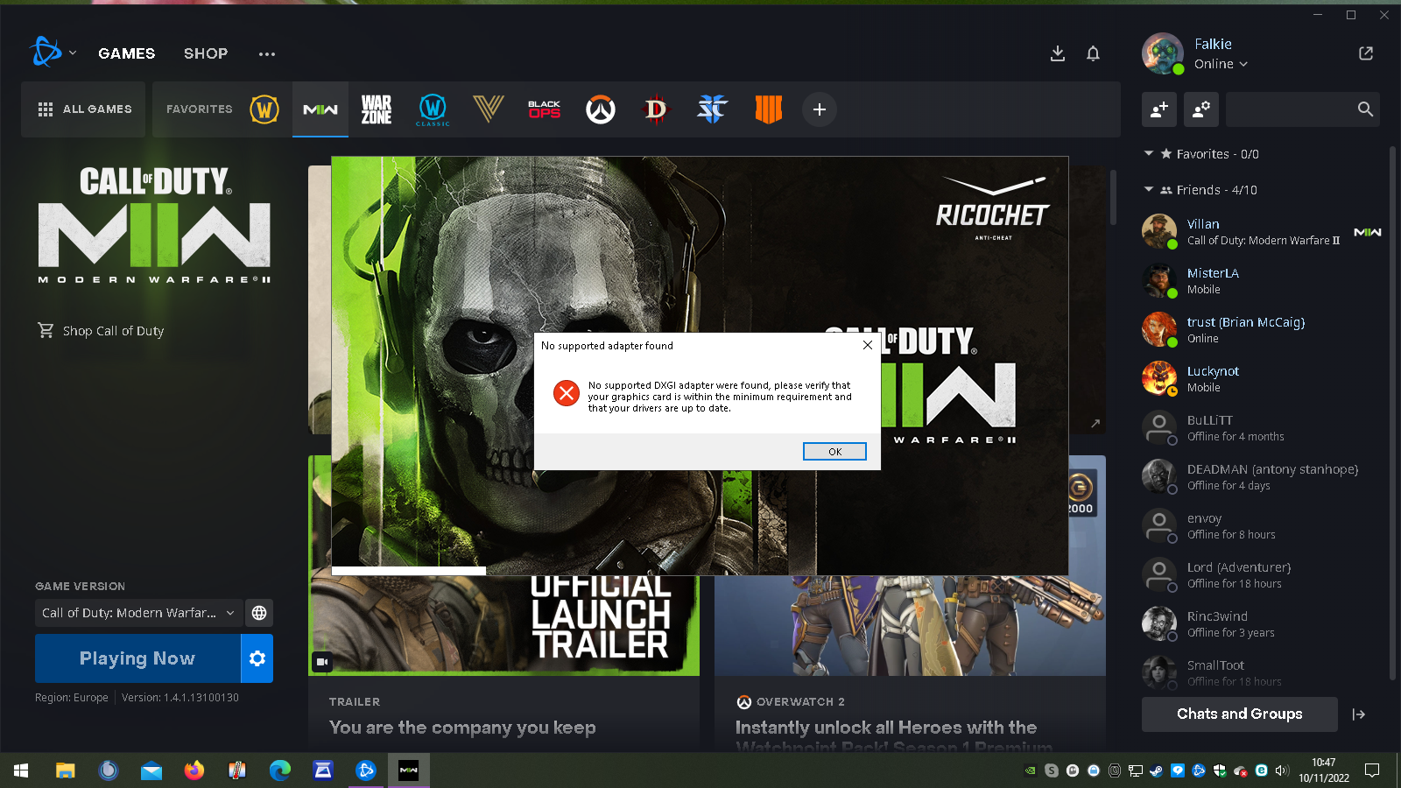Switch to the Shop tab
Viewport: 1401px width, 788px height.
pyautogui.click(x=206, y=53)
